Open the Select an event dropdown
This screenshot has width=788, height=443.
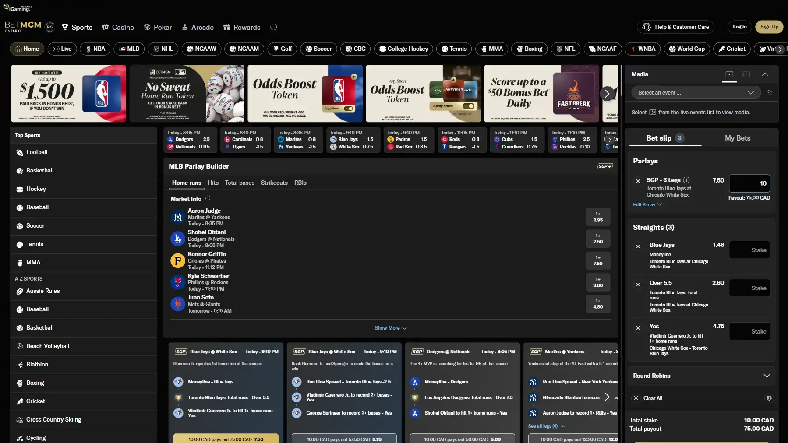[696, 93]
